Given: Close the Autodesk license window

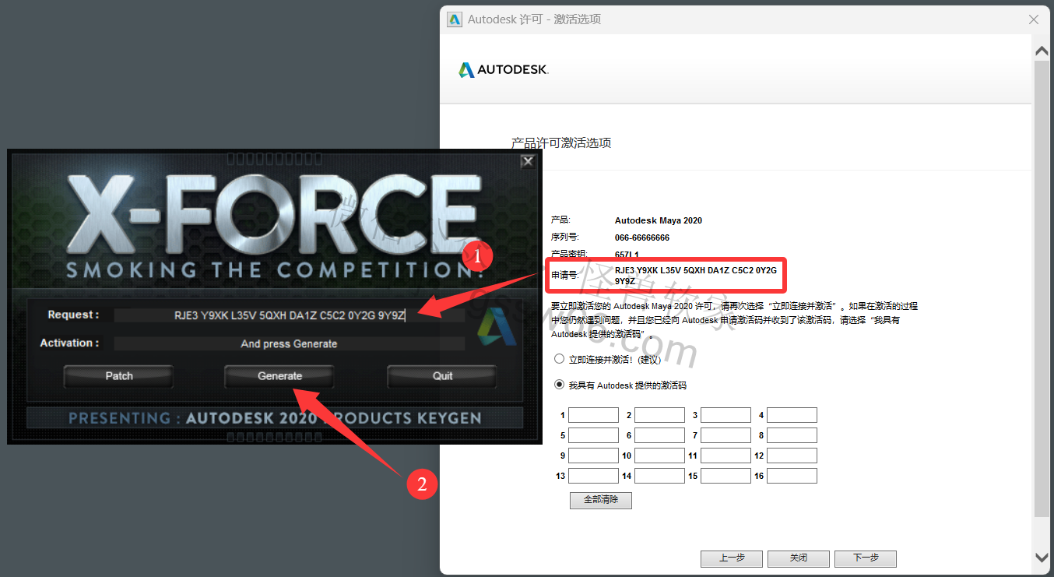Looking at the screenshot, I should [1034, 19].
